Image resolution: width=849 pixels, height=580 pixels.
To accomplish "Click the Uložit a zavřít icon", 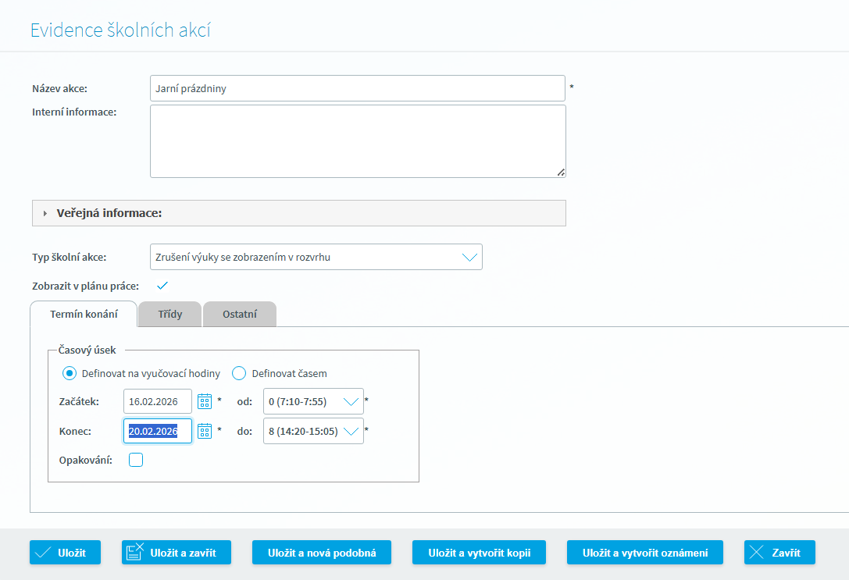I will point(134,553).
